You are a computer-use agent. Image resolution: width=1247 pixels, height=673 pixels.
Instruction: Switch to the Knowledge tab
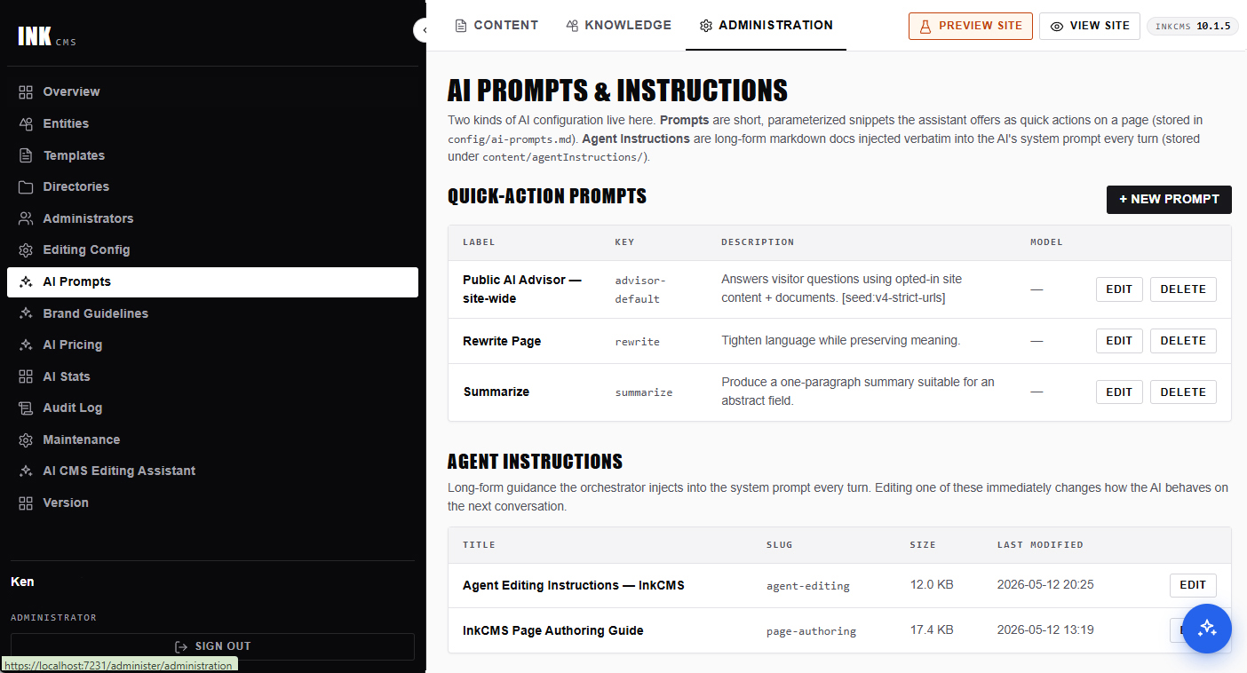(619, 25)
